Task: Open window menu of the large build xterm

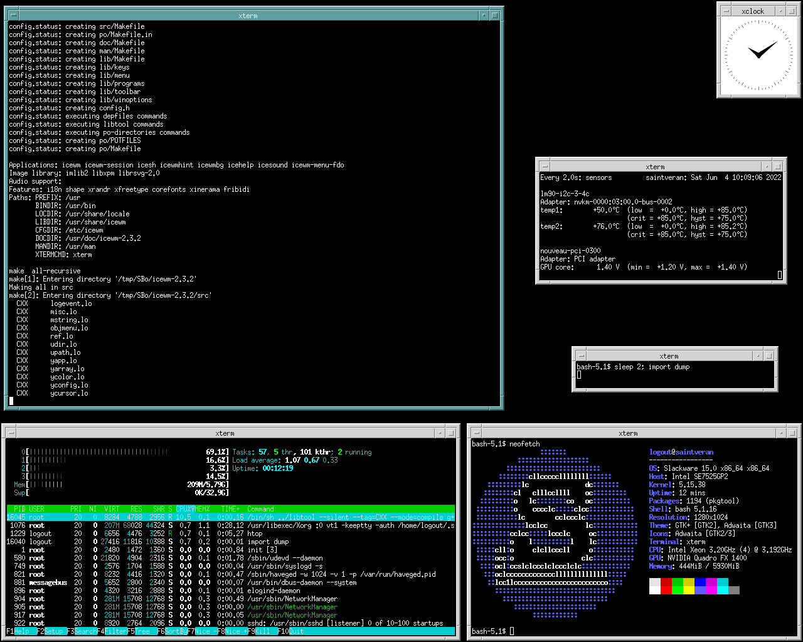Action: (x=14, y=16)
